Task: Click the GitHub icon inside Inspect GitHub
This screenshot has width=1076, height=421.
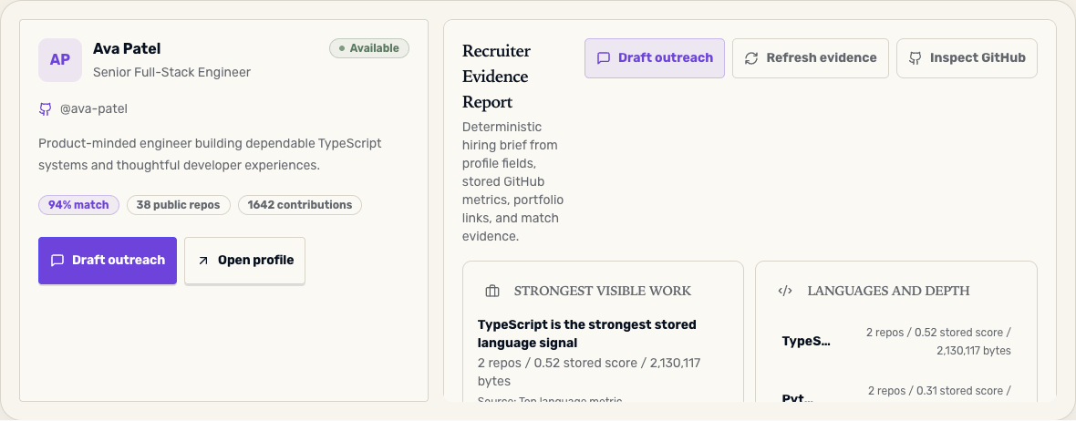Action: tap(916, 58)
